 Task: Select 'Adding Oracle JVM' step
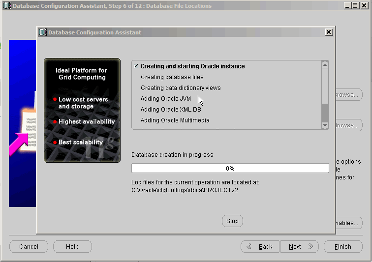point(166,99)
